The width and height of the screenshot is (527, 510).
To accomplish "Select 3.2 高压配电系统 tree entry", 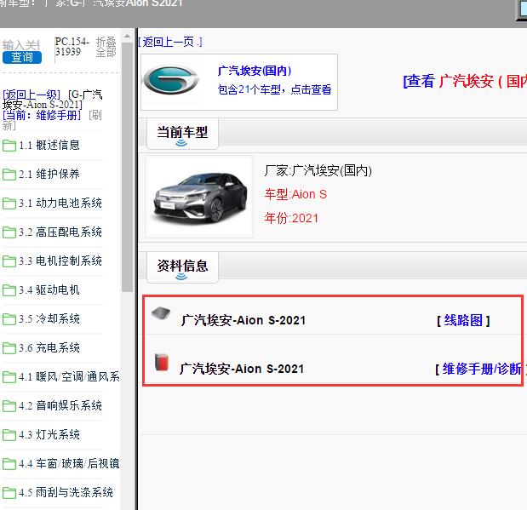I will [60, 232].
